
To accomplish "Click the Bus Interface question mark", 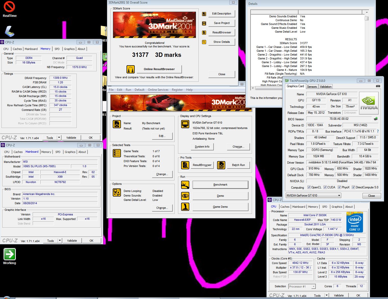I will coord(378,131).
